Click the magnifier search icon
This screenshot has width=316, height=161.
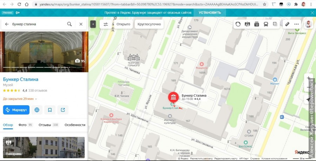pyautogui.click(x=69, y=24)
